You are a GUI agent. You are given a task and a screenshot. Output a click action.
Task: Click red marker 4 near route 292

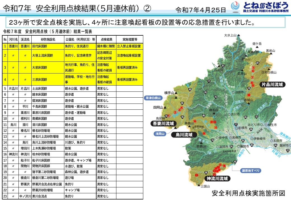[182, 108]
